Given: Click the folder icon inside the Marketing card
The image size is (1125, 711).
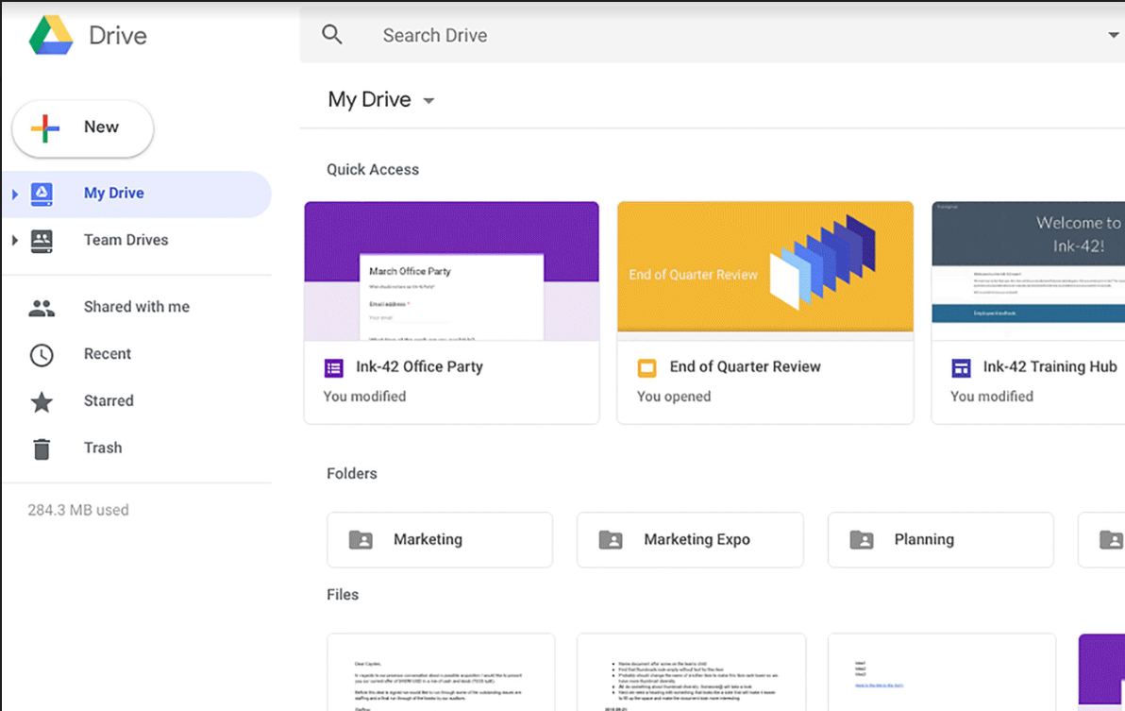Looking at the screenshot, I should pyautogui.click(x=360, y=539).
